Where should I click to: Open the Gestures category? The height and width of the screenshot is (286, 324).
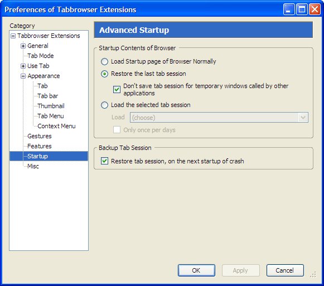39,136
